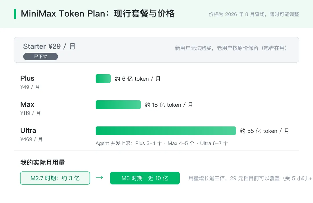Click the Agent 并发上限 footnote
Viewport: 313px width, 203px height.
(x=162, y=143)
